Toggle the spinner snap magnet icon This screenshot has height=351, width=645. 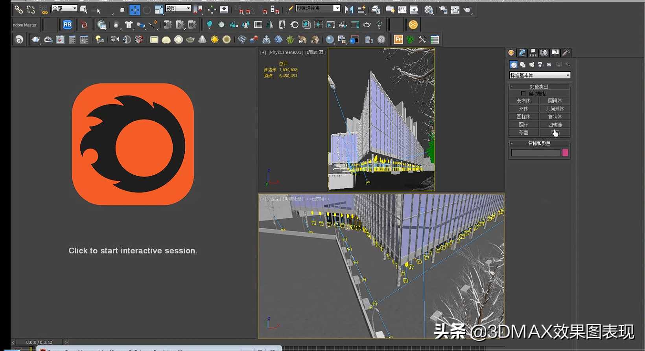(275, 9)
